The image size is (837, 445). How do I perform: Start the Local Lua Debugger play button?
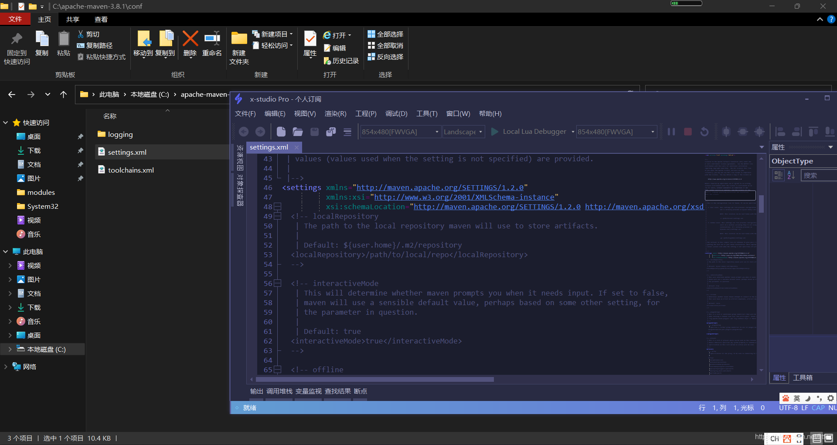click(x=495, y=132)
